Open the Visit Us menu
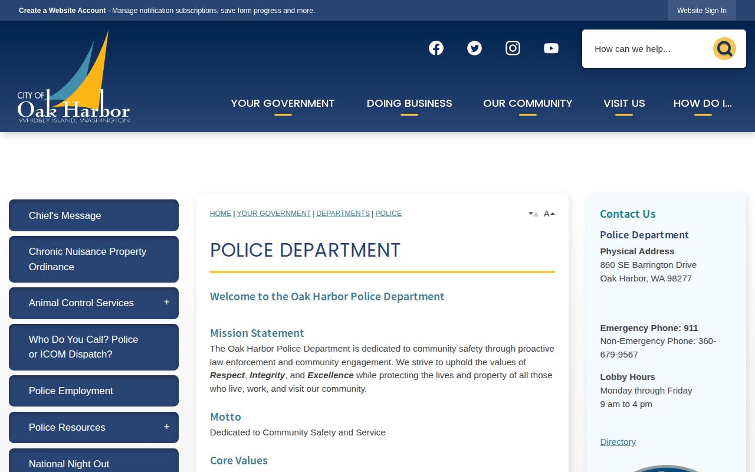 624,103
